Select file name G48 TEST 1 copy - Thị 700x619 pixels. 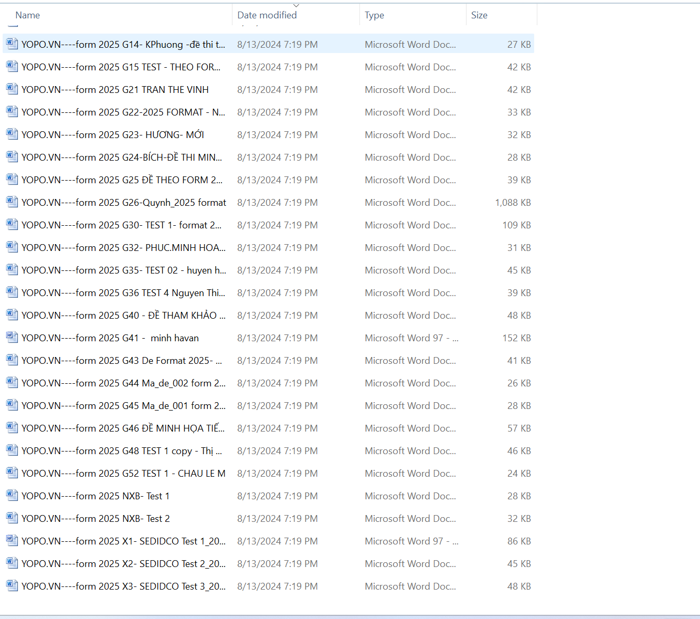tap(122, 451)
